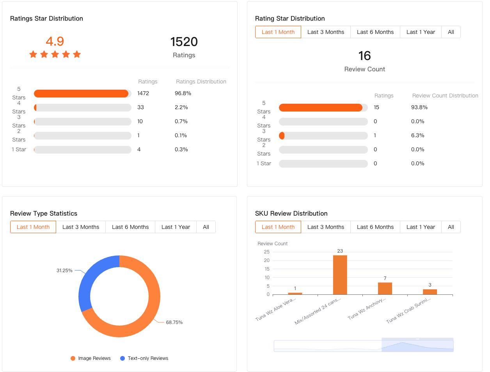Choose Last 1 Year in Review Type Statistics

click(176, 227)
